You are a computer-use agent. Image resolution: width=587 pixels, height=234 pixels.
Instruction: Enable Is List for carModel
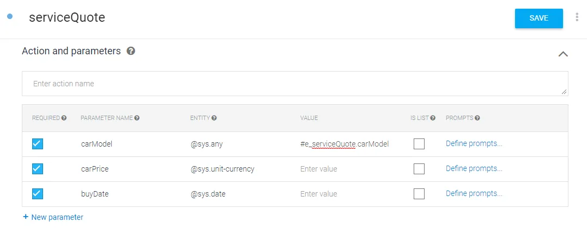tap(419, 144)
